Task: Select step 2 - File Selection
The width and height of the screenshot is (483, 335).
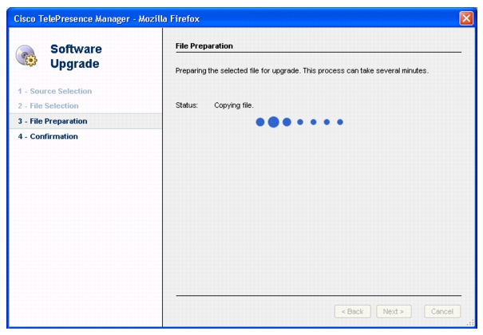Action: pos(48,106)
